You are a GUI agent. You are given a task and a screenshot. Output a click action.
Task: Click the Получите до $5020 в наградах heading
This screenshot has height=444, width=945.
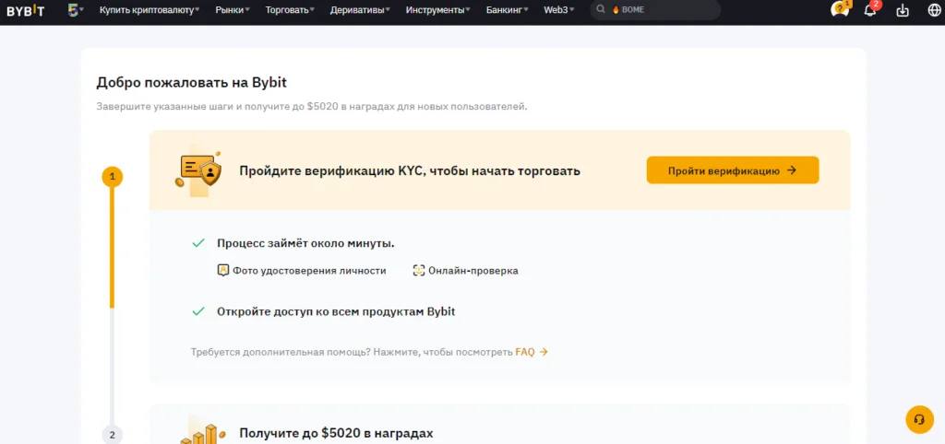pos(336,433)
